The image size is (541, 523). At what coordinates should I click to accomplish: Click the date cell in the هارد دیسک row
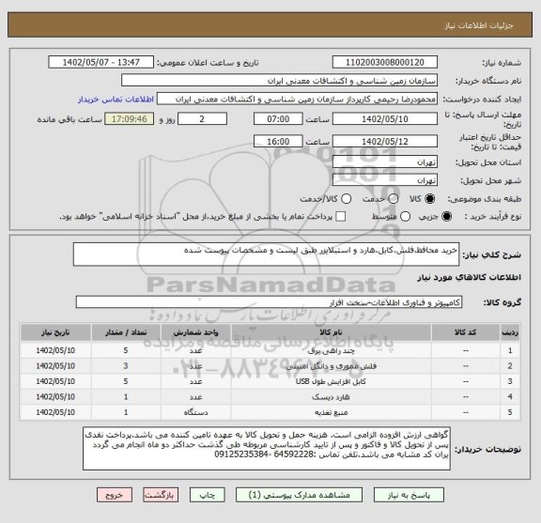click(55, 397)
